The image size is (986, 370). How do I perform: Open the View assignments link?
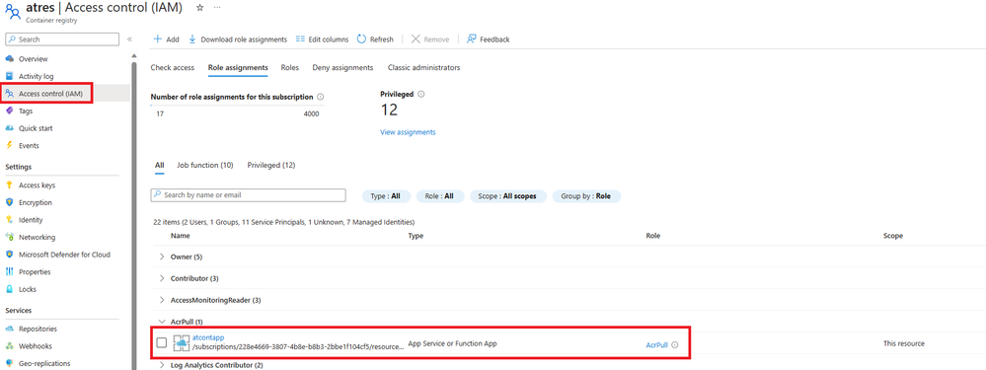pos(408,132)
